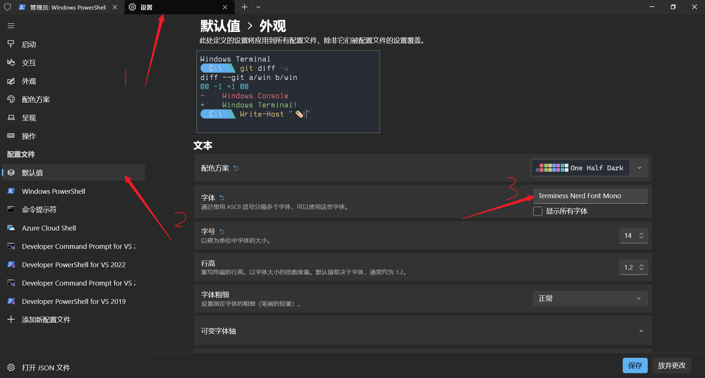
Task: Select the Windows PowerShell profile
Action: (73, 191)
